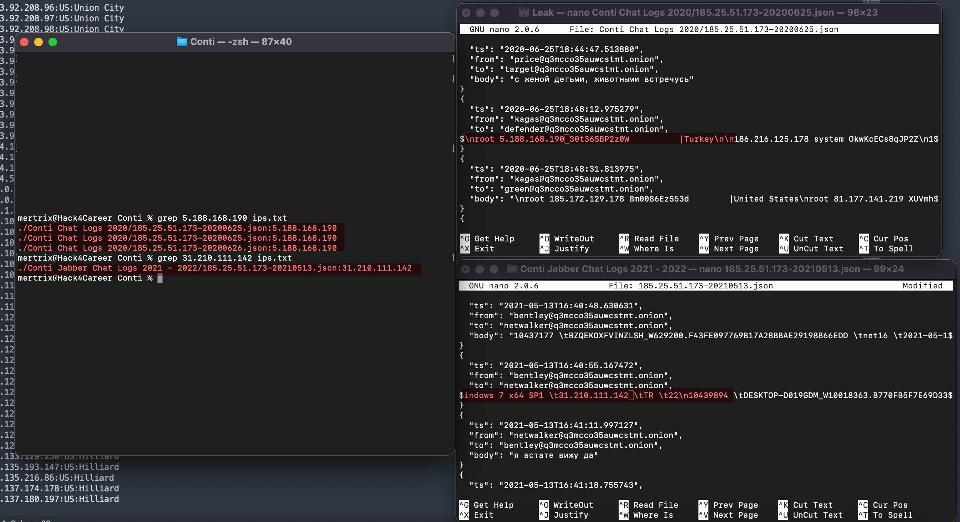Click the Leak nano window title bar text

click(705, 12)
